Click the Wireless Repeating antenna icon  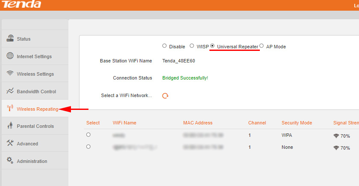[10, 109]
